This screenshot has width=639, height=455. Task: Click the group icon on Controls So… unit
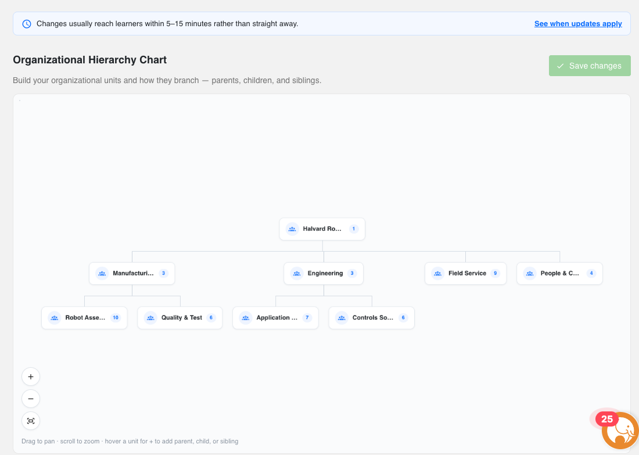coord(342,318)
